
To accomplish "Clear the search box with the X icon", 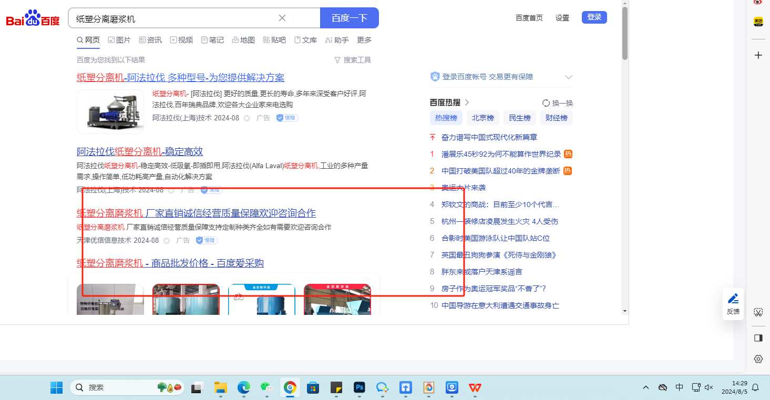I will point(282,18).
